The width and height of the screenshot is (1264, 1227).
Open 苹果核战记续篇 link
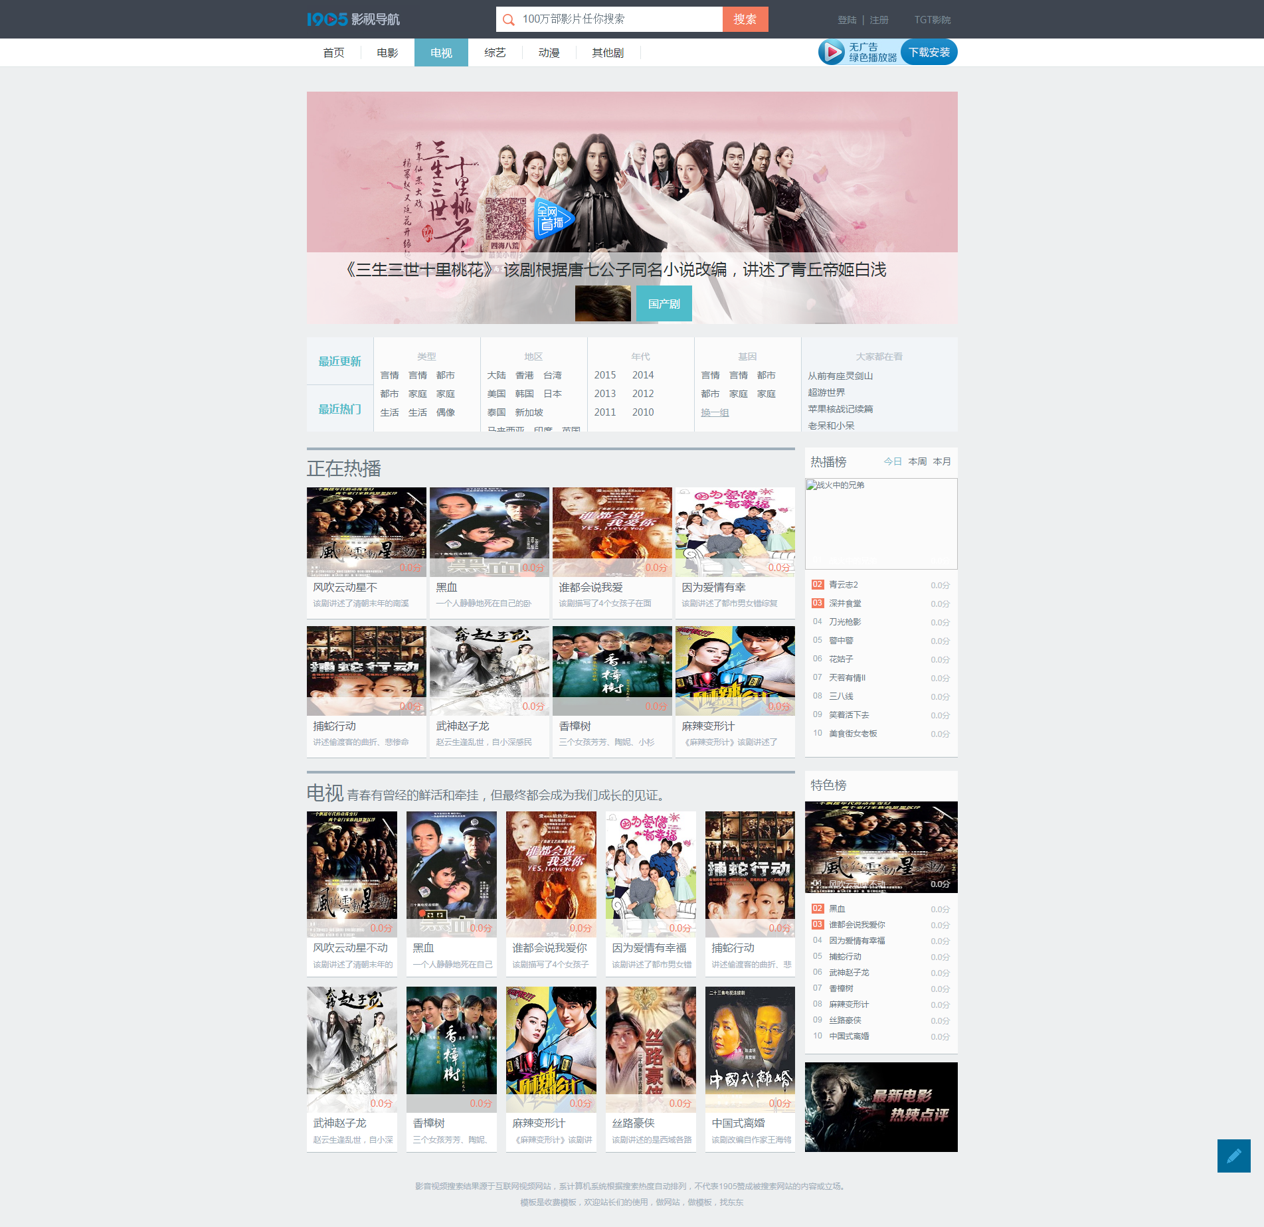coord(841,409)
